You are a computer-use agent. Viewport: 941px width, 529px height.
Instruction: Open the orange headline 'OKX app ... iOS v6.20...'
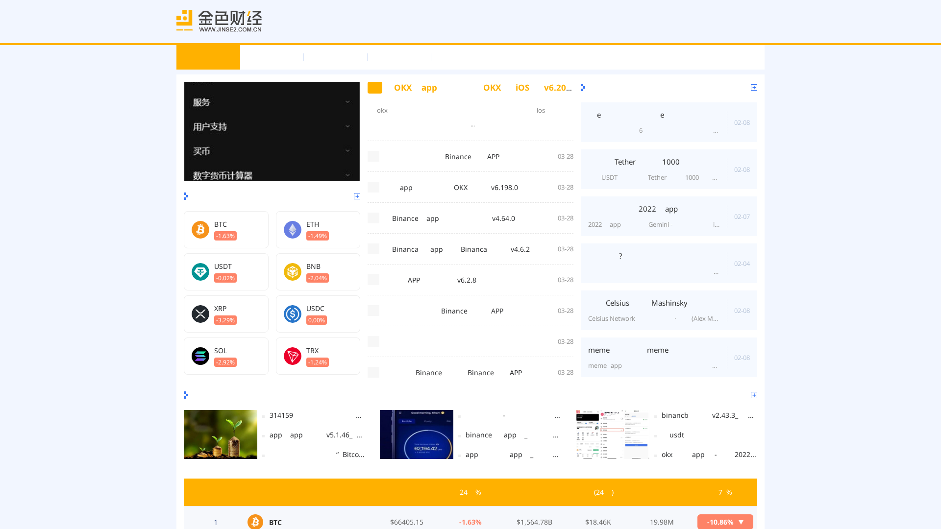pos(483,88)
